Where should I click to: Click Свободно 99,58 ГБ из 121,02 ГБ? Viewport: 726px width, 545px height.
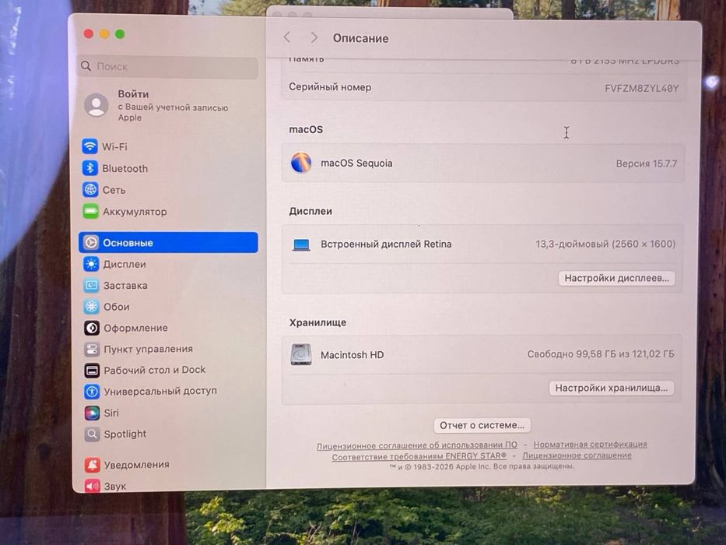point(601,354)
